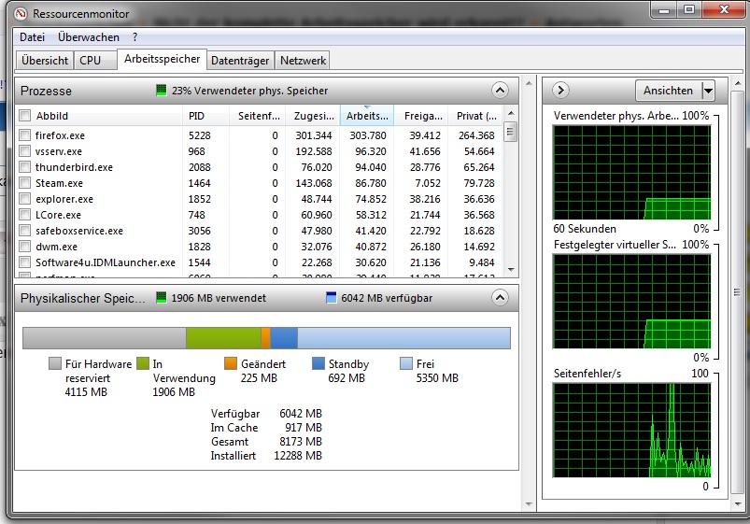The height and width of the screenshot is (524, 750).
Task: Minimize the Ressourcenmonitor window
Action: coord(663,9)
